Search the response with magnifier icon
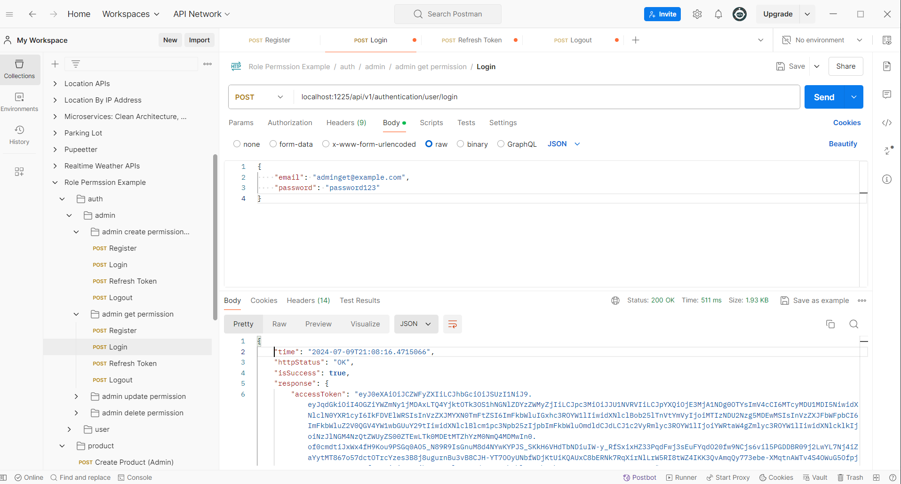Screen dimensions: 901x484 (x=854, y=324)
